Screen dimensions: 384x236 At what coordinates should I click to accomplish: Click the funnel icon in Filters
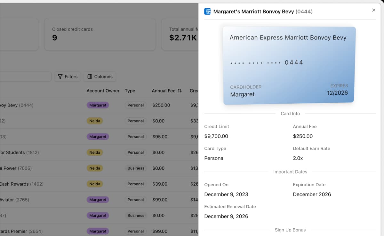[x=60, y=77]
